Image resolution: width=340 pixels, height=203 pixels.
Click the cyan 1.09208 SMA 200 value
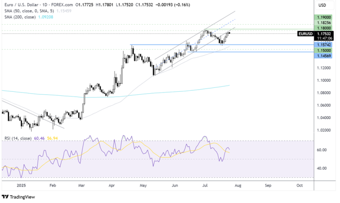coord(44,17)
